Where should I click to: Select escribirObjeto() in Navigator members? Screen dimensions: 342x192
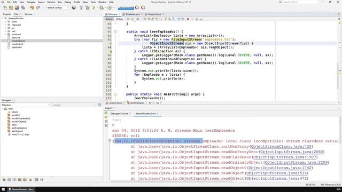coord(19,122)
